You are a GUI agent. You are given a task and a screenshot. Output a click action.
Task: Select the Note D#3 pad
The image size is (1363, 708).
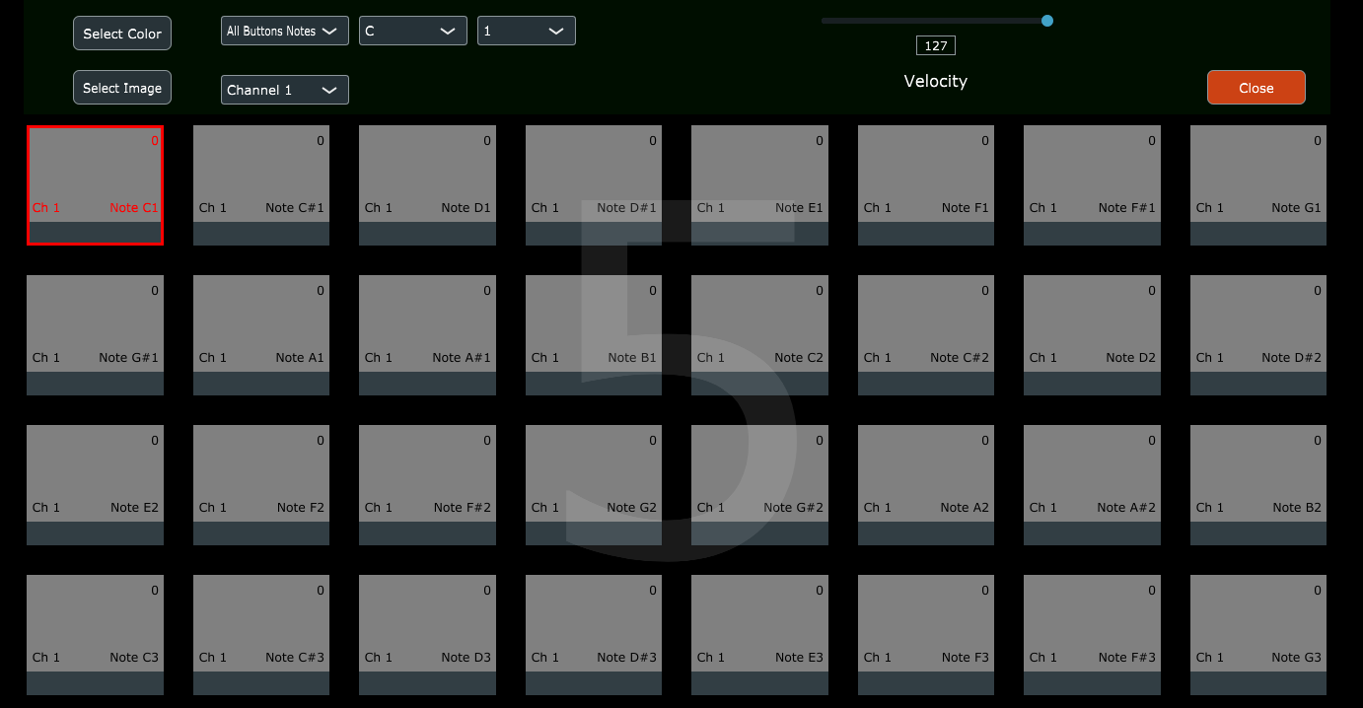(x=594, y=635)
